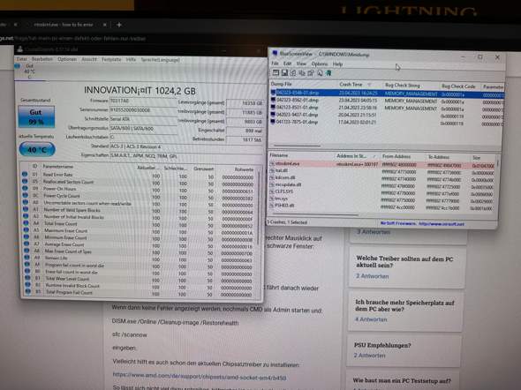
Task: Open the Properties toolbar icon in BlueScreenView
Action: tap(310, 73)
